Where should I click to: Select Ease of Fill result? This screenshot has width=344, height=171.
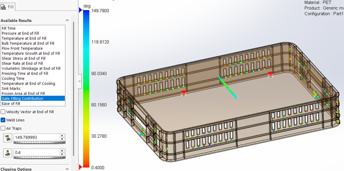point(33,103)
